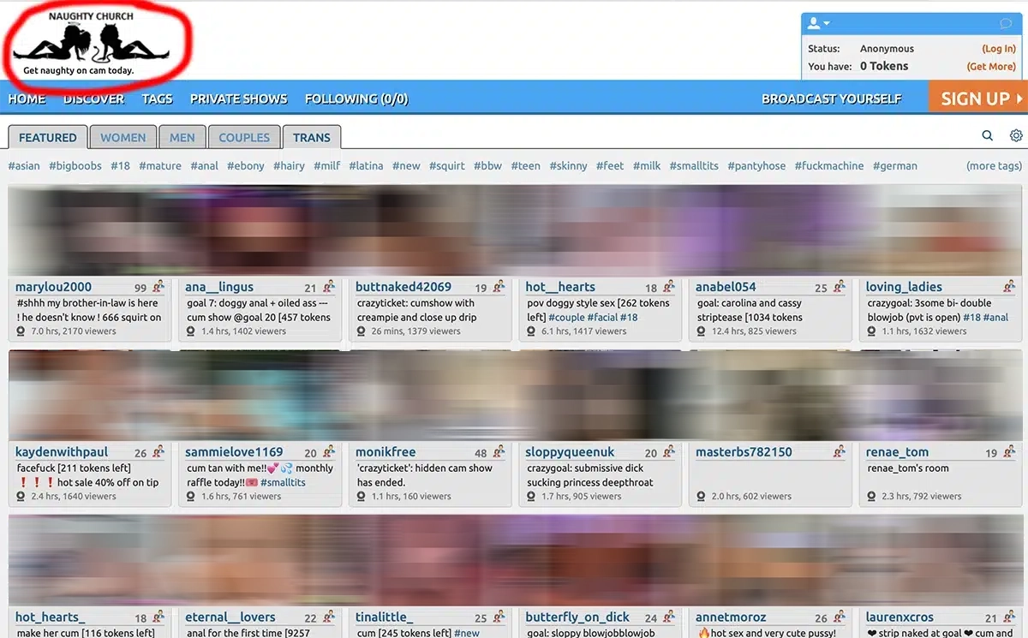The width and height of the screenshot is (1028, 638).
Task: Switch to the COUPLES tab
Action: coord(243,137)
